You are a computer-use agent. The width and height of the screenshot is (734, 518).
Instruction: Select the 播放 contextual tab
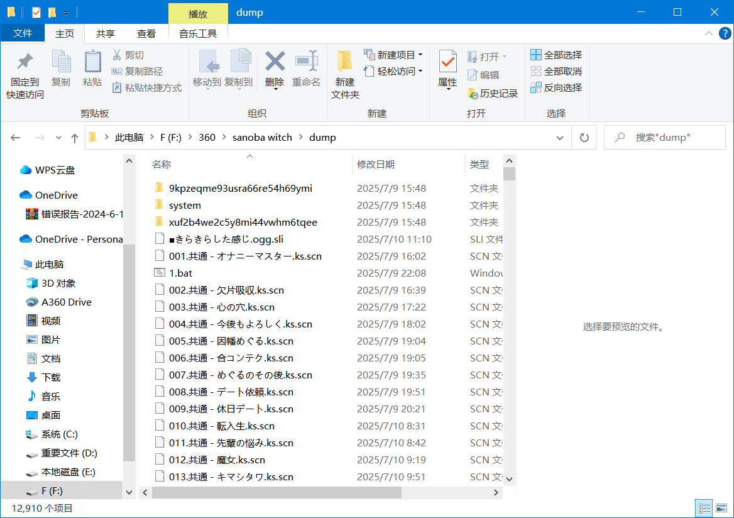[198, 14]
